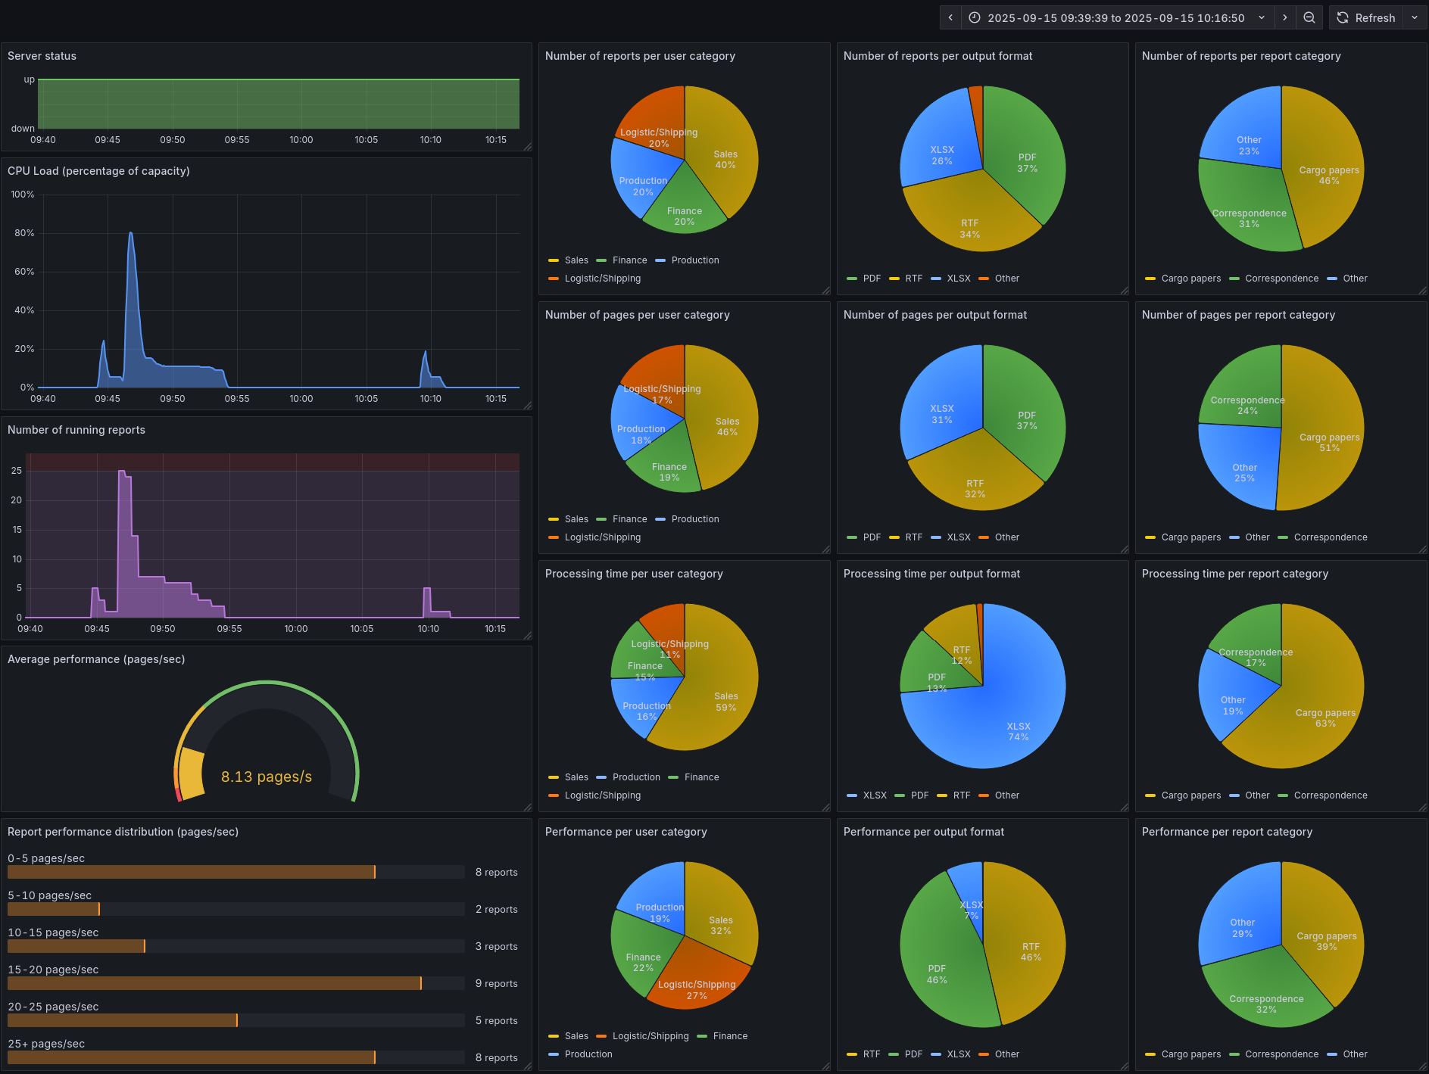Click the Number of running reports title
This screenshot has height=1074, width=1429.
pyautogui.click(x=76, y=430)
